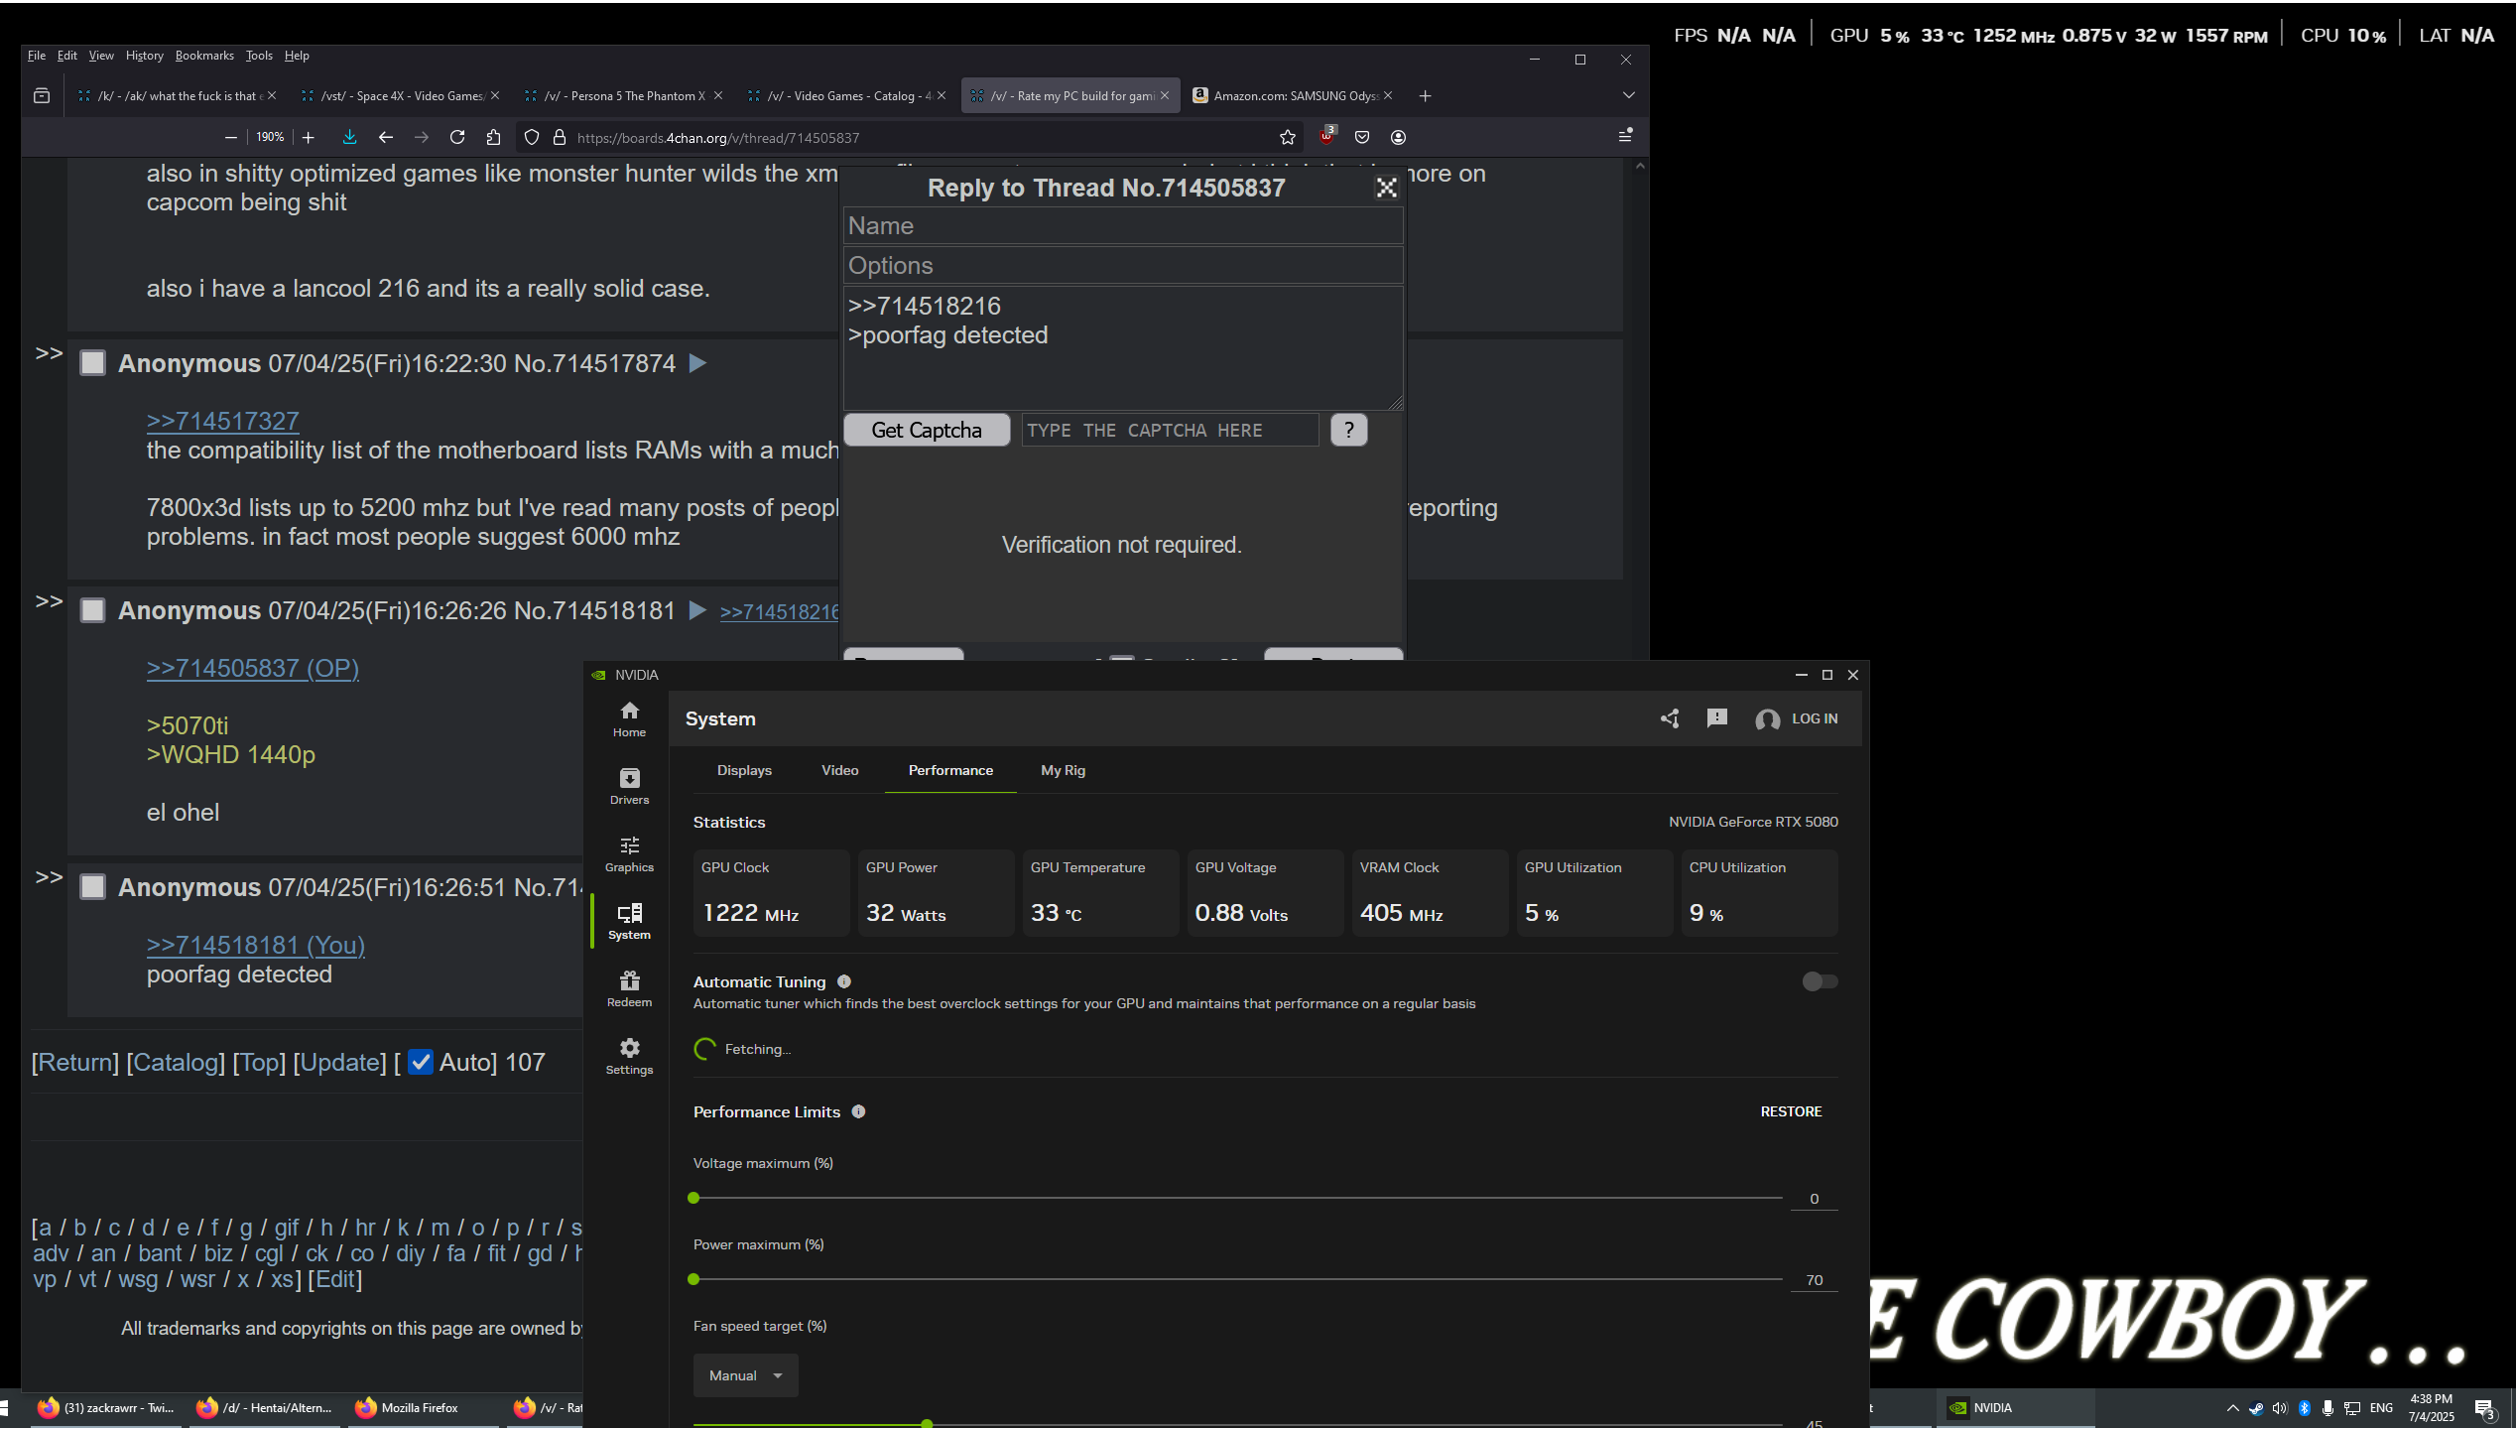The image size is (2516, 1429).
Task: Go back in Firefox
Action: pyautogui.click(x=386, y=137)
